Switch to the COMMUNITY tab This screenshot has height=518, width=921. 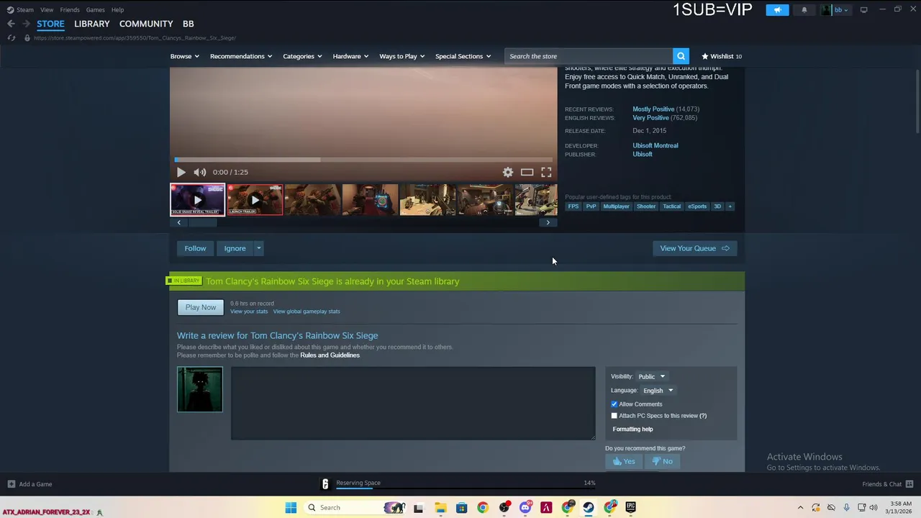pyautogui.click(x=146, y=24)
